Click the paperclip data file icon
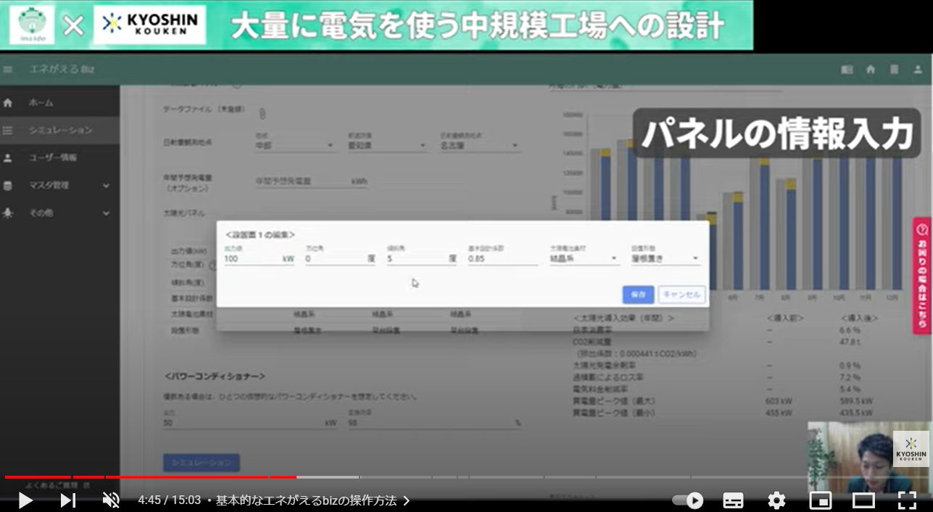Image resolution: width=933 pixels, height=512 pixels. pos(263,112)
